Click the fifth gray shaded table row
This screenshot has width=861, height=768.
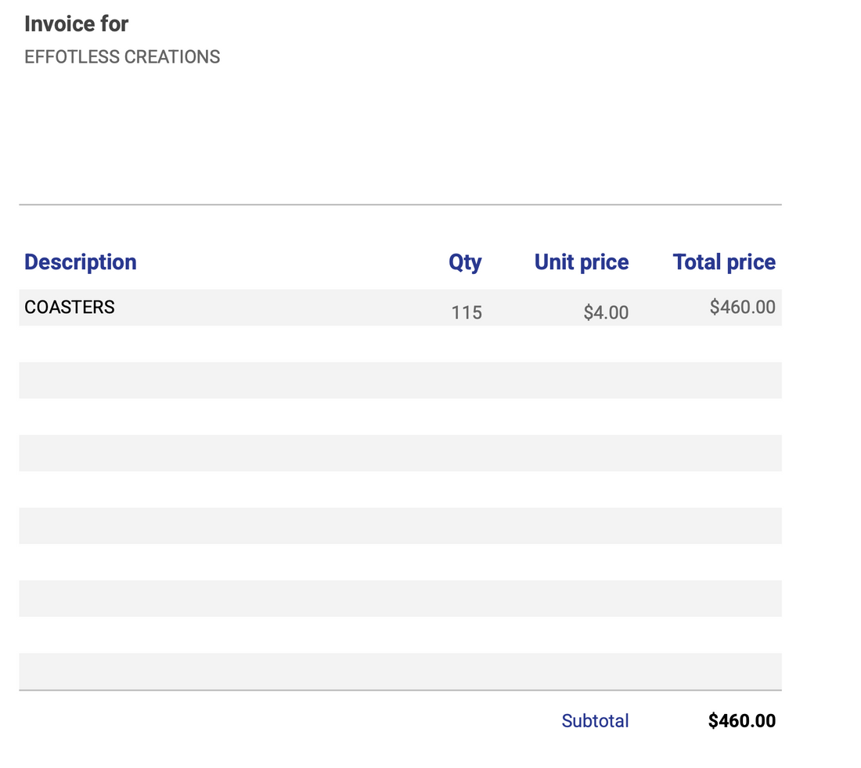(x=399, y=599)
